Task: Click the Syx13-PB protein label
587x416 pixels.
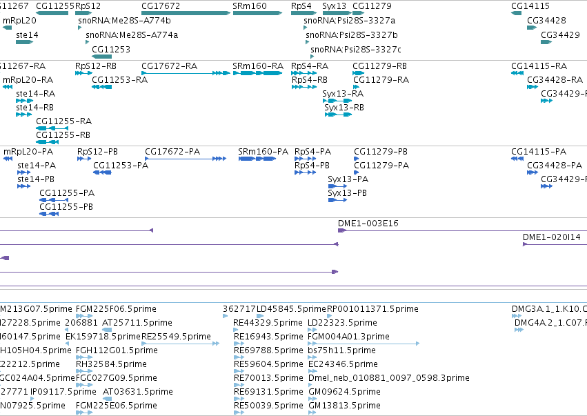Action: 348,193
